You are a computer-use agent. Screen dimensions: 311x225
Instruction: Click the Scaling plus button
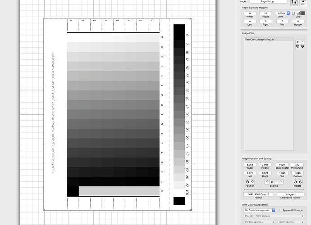pyautogui.click(x=281, y=181)
